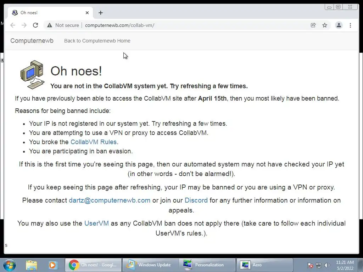Bookmark this page with the star icon
The image size is (363, 272).
(x=325, y=25)
